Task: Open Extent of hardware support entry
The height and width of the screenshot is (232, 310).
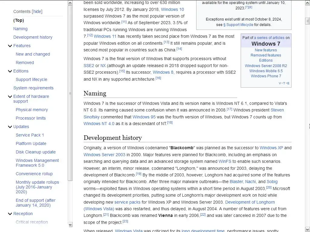Action: click(x=31, y=99)
